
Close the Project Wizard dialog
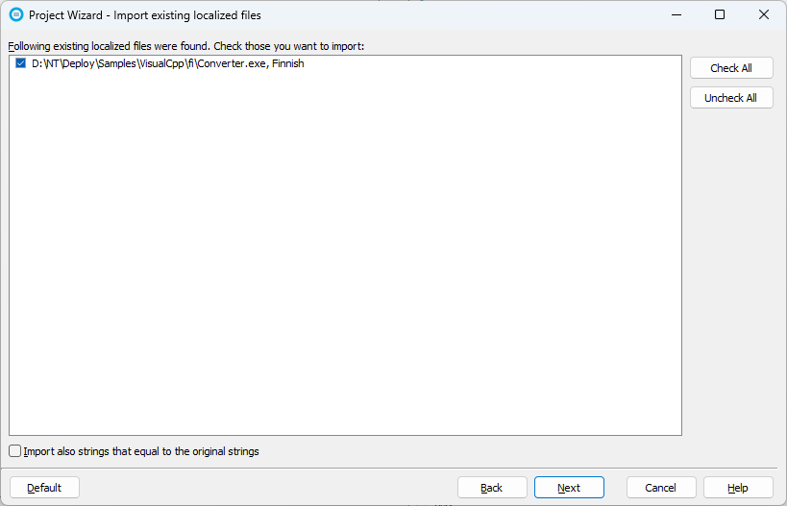(764, 15)
